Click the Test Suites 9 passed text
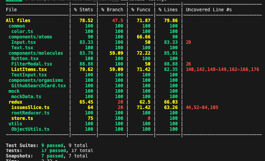This screenshot has width=265, height=161. coord(52,145)
